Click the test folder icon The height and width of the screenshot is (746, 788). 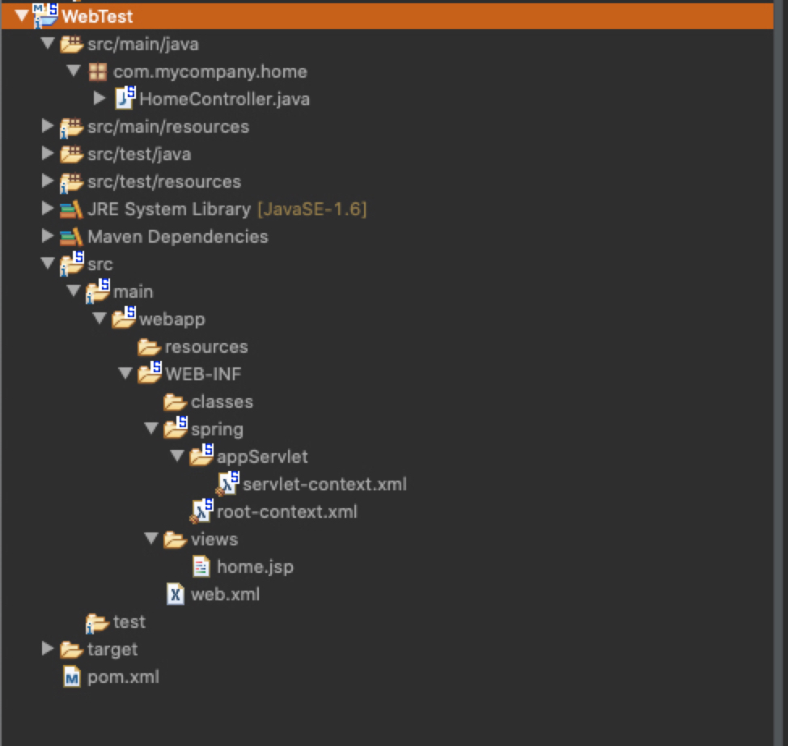(x=98, y=623)
